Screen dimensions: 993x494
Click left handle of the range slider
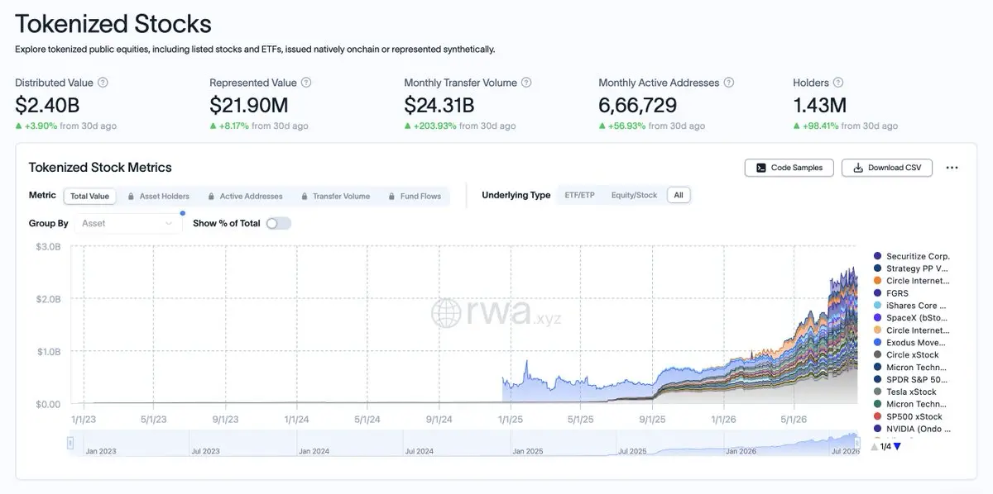70,443
